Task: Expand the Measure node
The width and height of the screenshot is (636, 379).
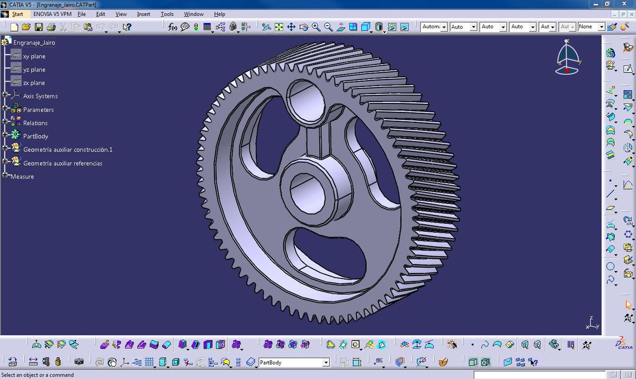Action: (5, 175)
